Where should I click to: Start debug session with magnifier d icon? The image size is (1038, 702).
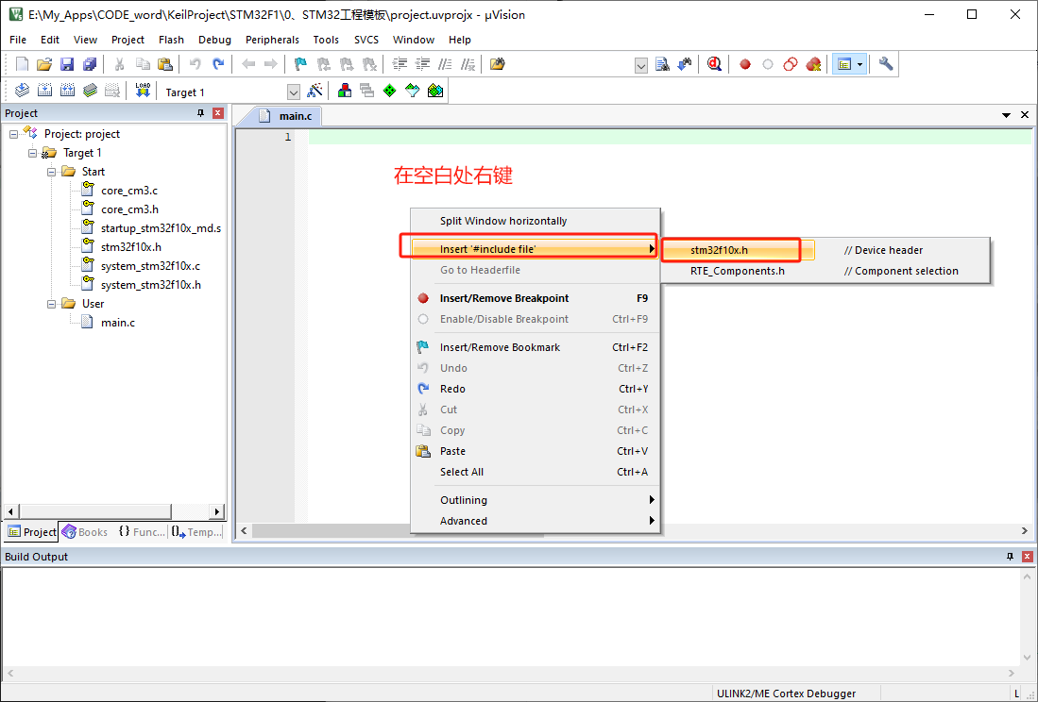point(714,64)
